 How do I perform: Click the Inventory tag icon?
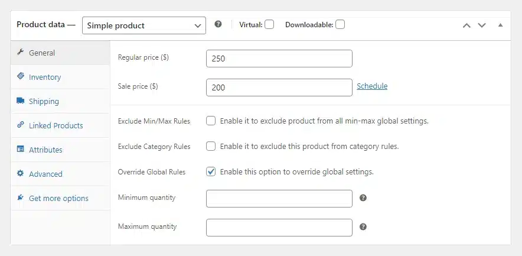(x=20, y=76)
